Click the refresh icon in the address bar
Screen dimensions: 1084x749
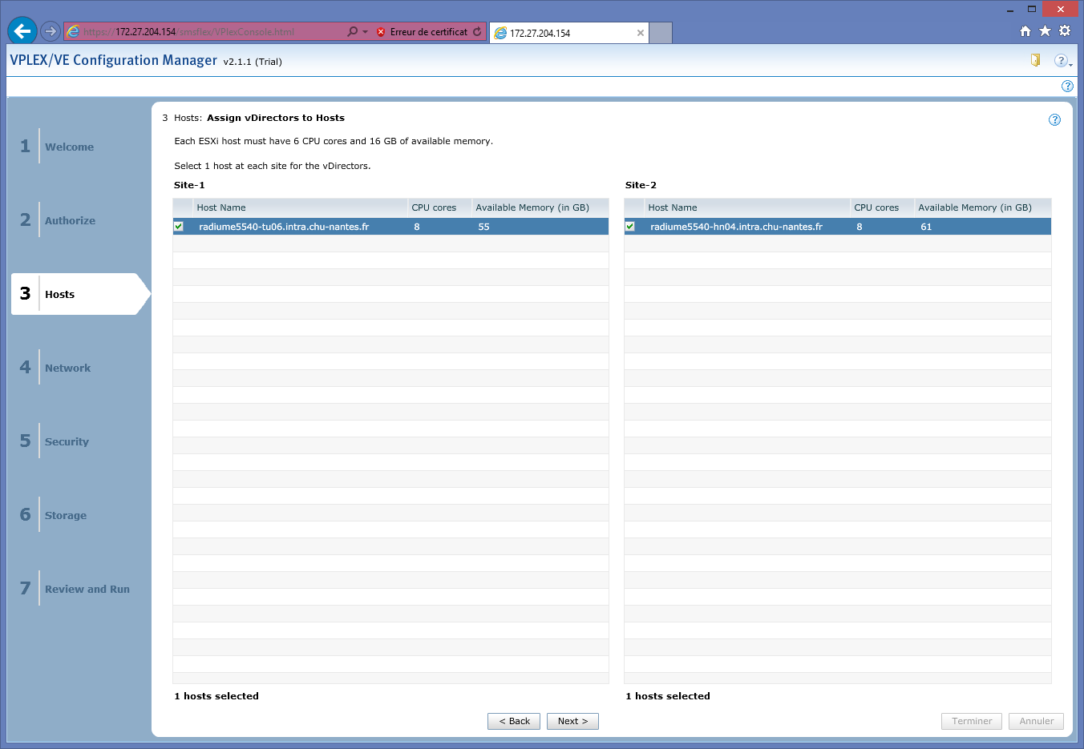coord(477,32)
